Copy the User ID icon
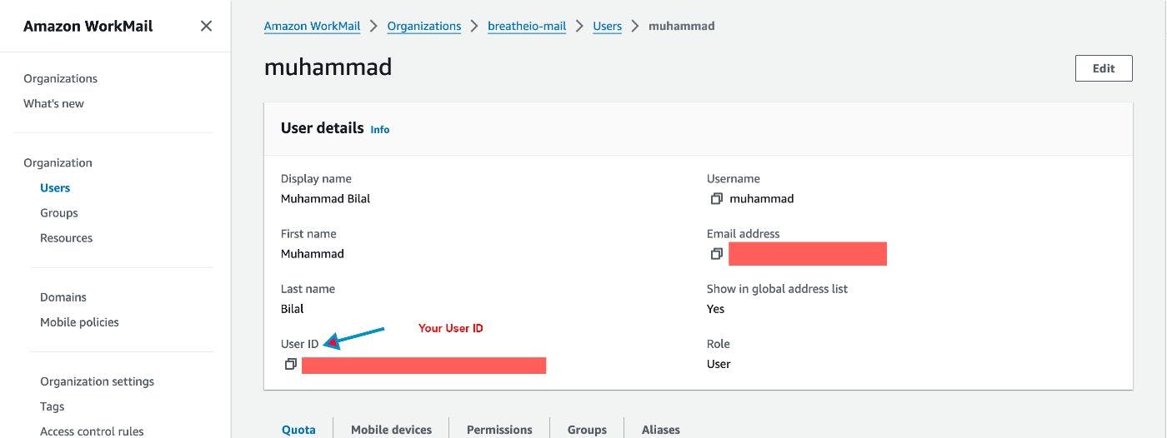 pyautogui.click(x=290, y=365)
